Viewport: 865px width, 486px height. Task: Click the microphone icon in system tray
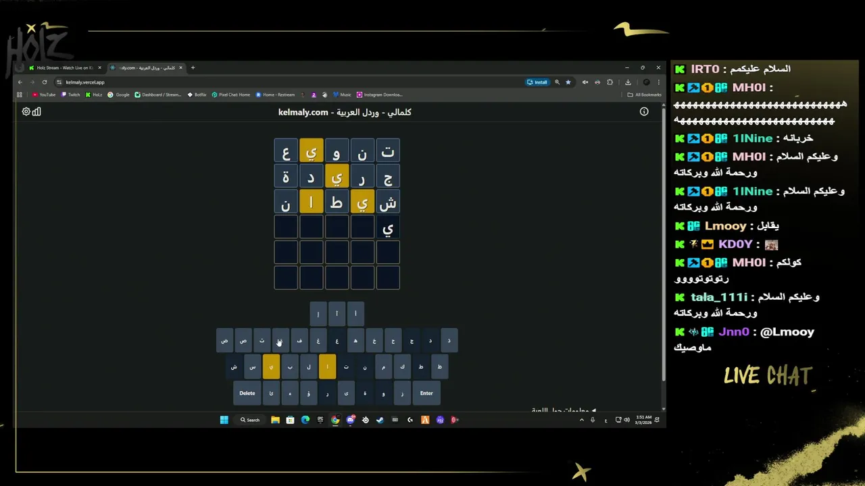click(593, 420)
